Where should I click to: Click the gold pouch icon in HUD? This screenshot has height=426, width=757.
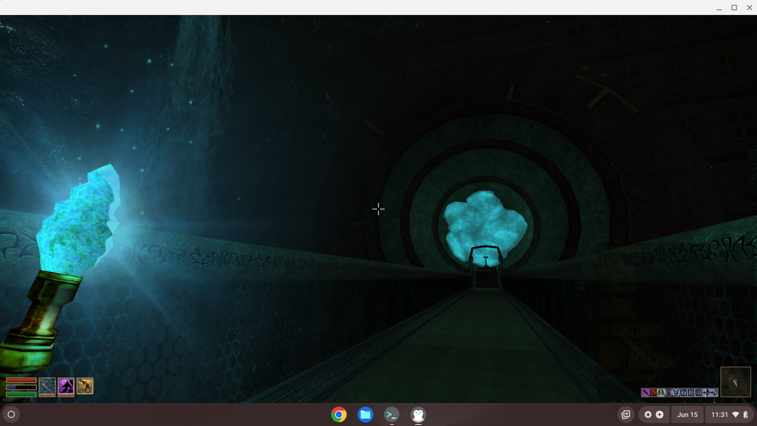pos(85,386)
